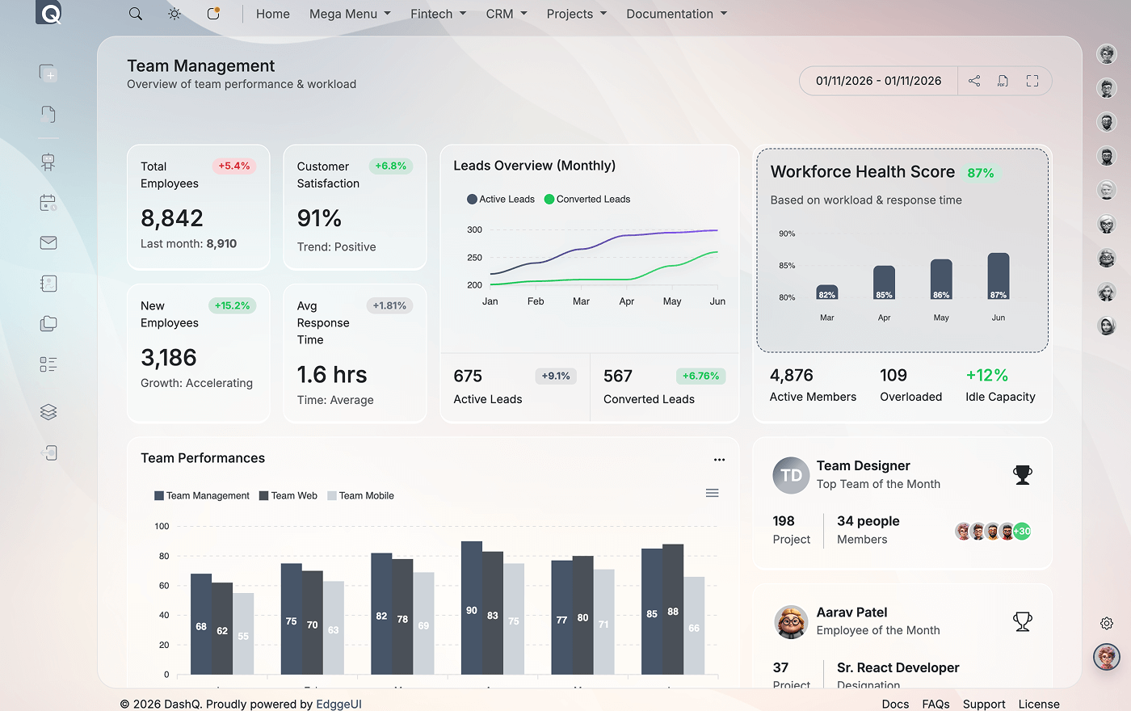Open the settings gear on the right edge
Viewport: 1131px width, 711px height.
pyautogui.click(x=1106, y=623)
